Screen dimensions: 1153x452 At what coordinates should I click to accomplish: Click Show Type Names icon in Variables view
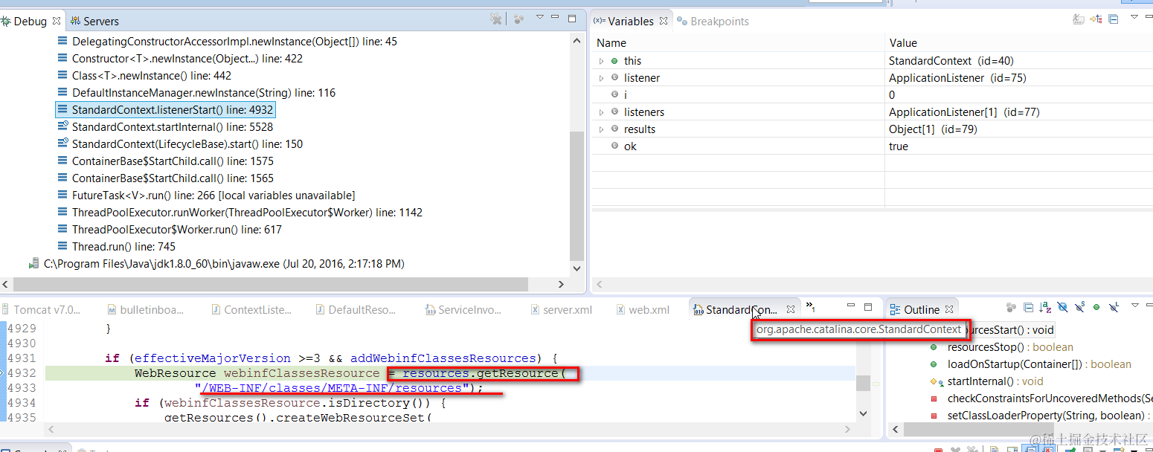(x=1079, y=19)
